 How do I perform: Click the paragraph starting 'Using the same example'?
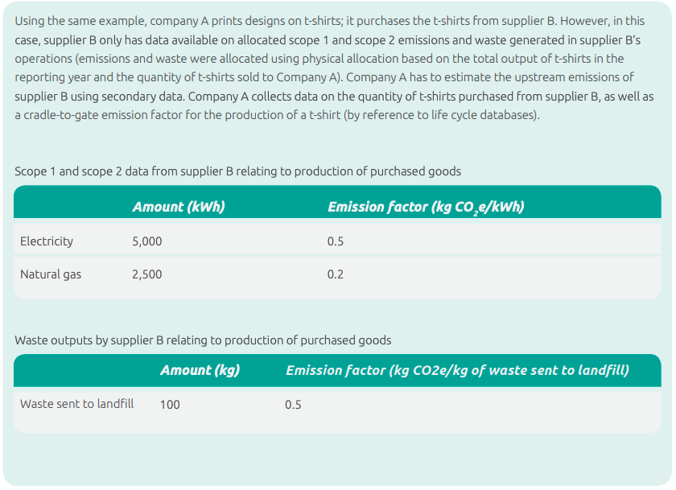point(334,68)
